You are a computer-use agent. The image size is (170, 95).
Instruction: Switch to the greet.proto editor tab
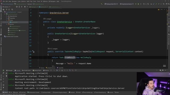pyautogui.click(x=44, y=7)
